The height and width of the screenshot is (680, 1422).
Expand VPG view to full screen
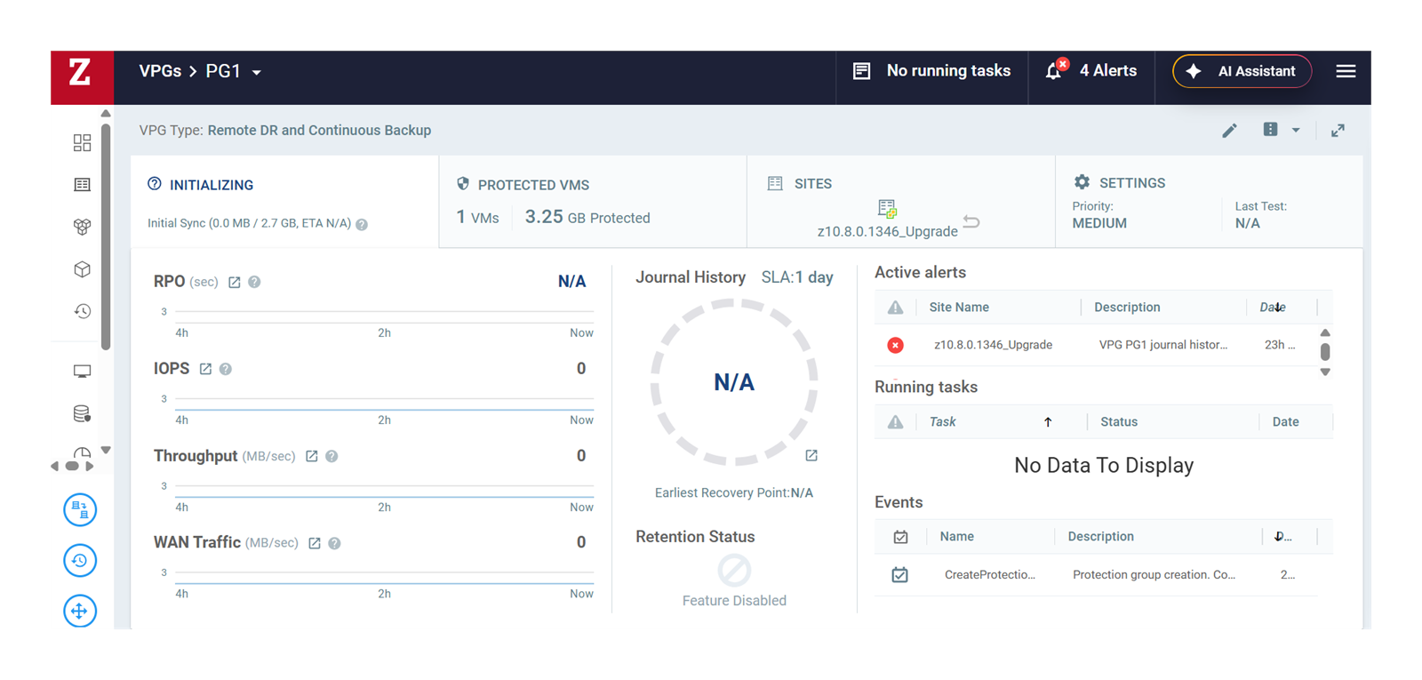point(1338,131)
